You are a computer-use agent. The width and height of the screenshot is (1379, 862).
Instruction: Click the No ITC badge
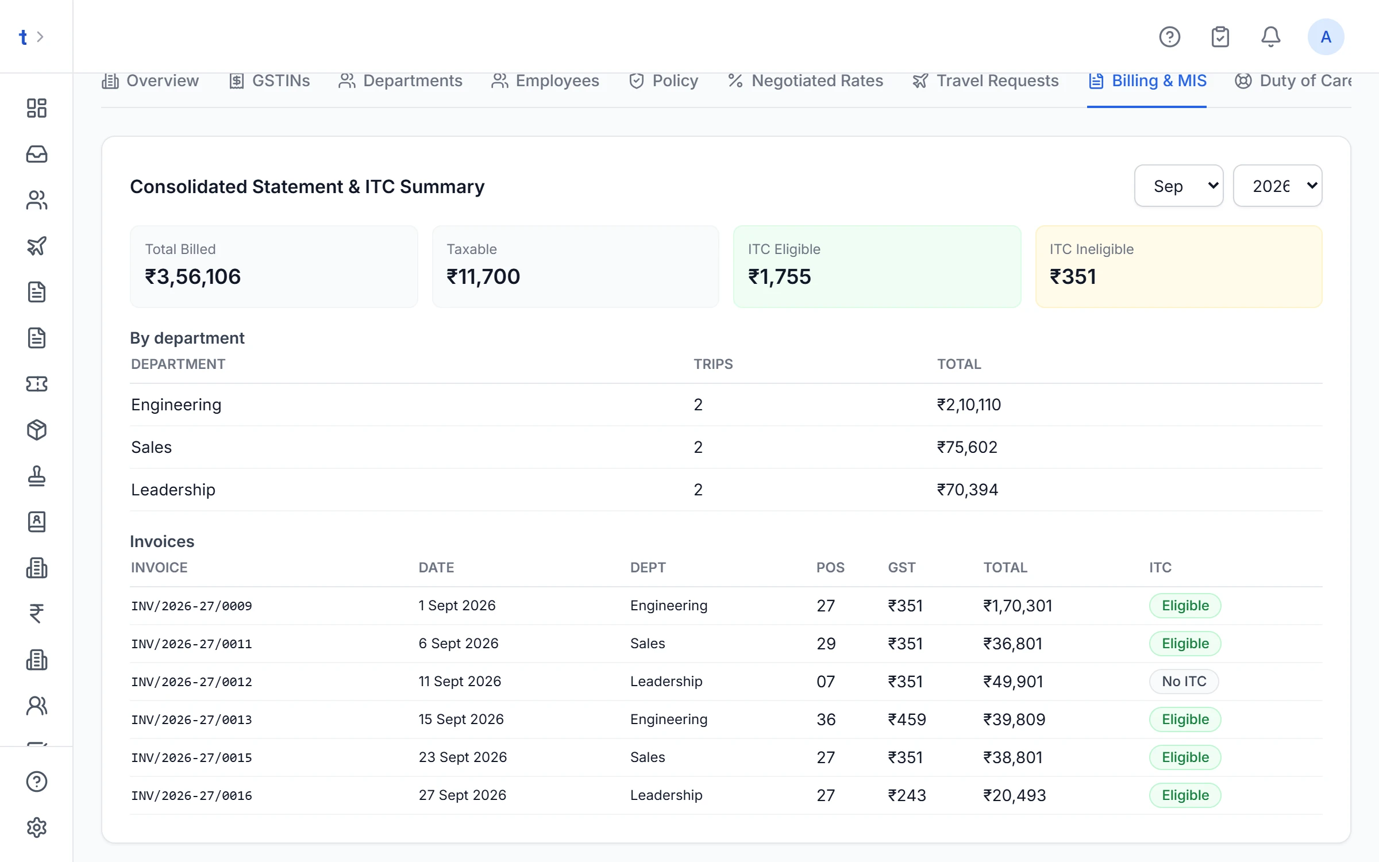pyautogui.click(x=1184, y=682)
